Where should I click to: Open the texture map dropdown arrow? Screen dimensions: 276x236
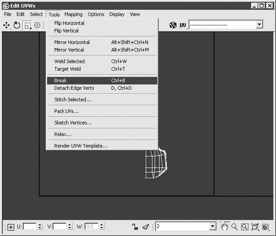[x=259, y=24]
